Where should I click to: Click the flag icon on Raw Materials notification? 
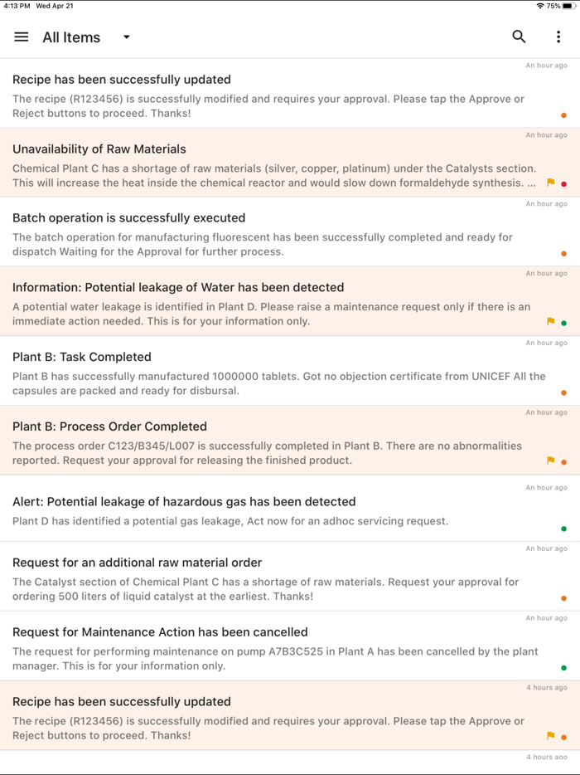(x=550, y=183)
